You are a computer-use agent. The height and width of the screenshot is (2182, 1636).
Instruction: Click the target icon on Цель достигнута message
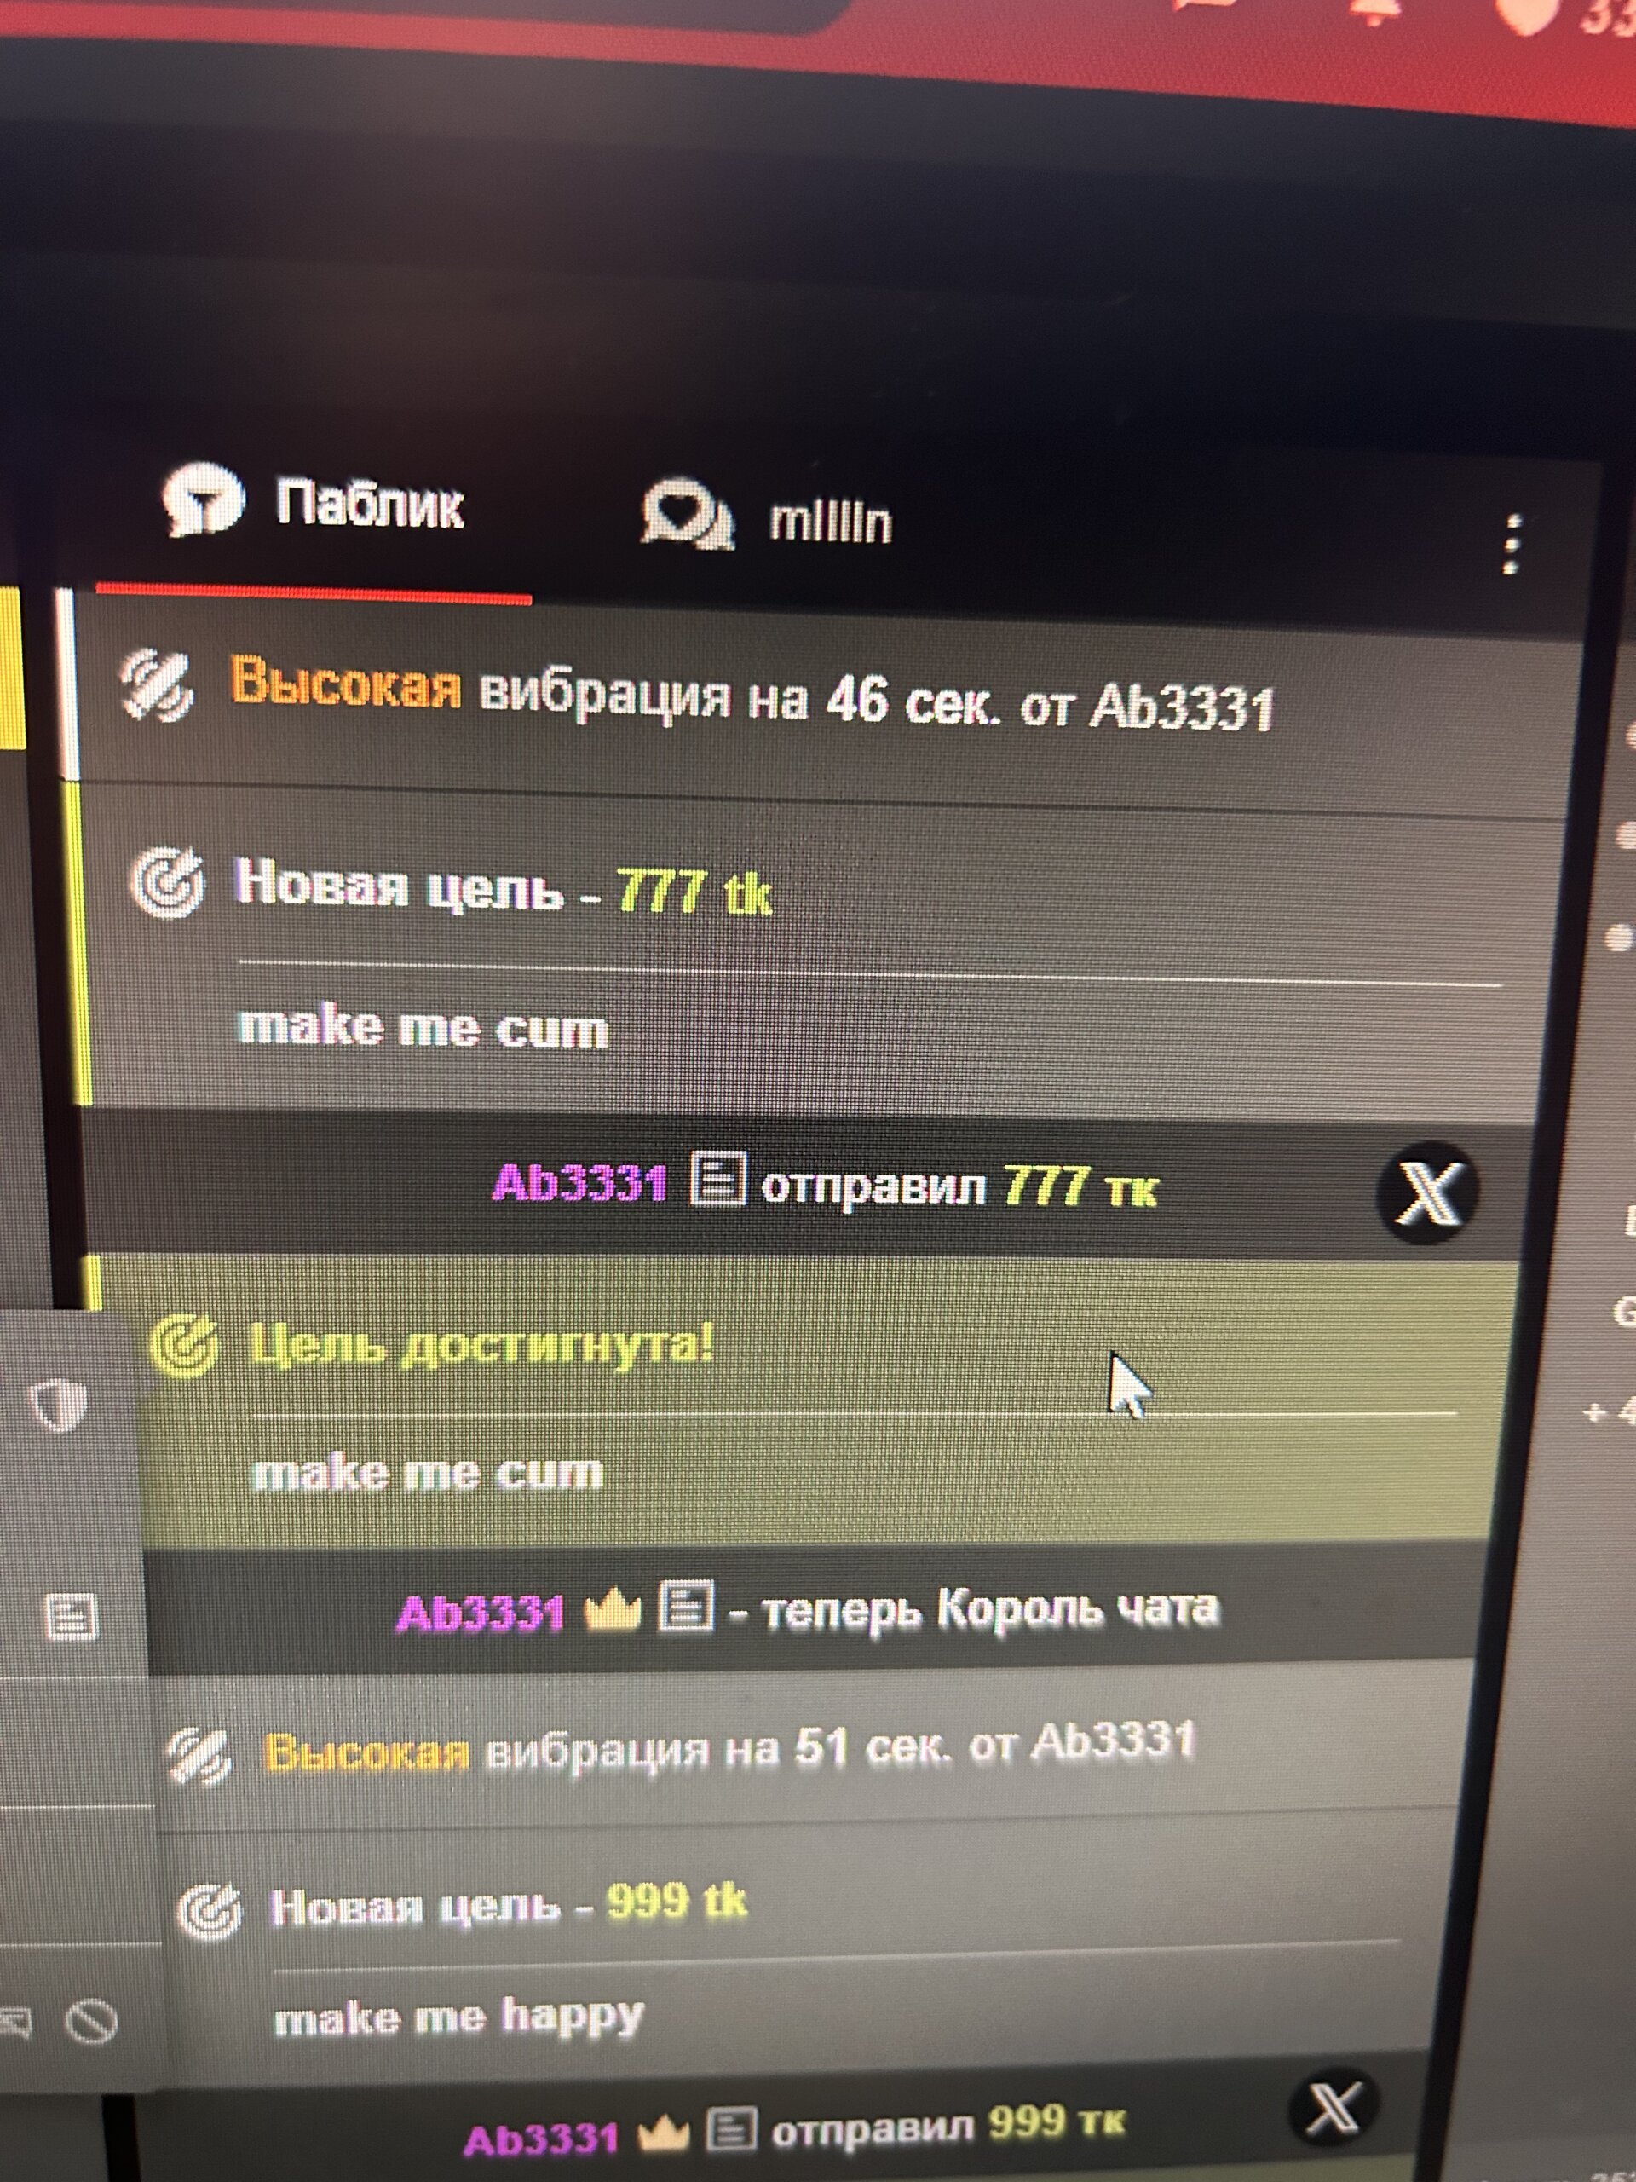[x=184, y=1347]
